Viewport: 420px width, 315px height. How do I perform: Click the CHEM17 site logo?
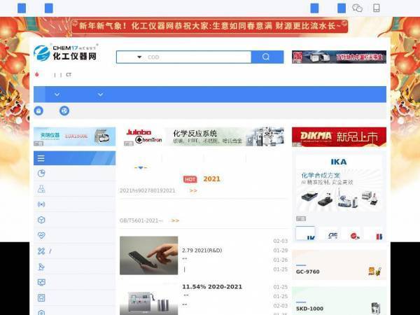[x=66, y=52]
